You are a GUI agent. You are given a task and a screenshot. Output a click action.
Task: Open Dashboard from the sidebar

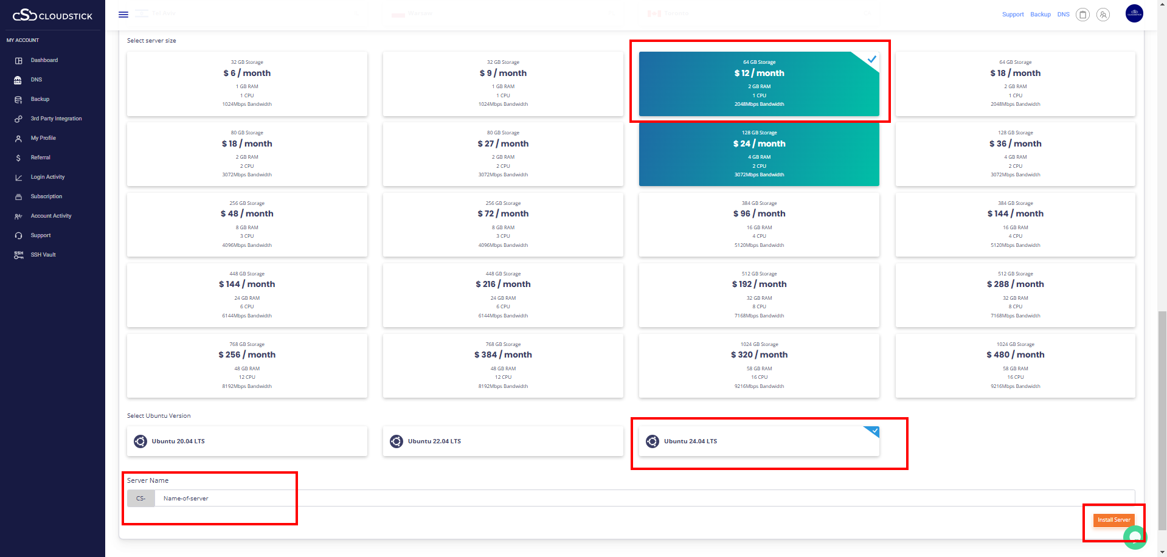[x=44, y=60]
